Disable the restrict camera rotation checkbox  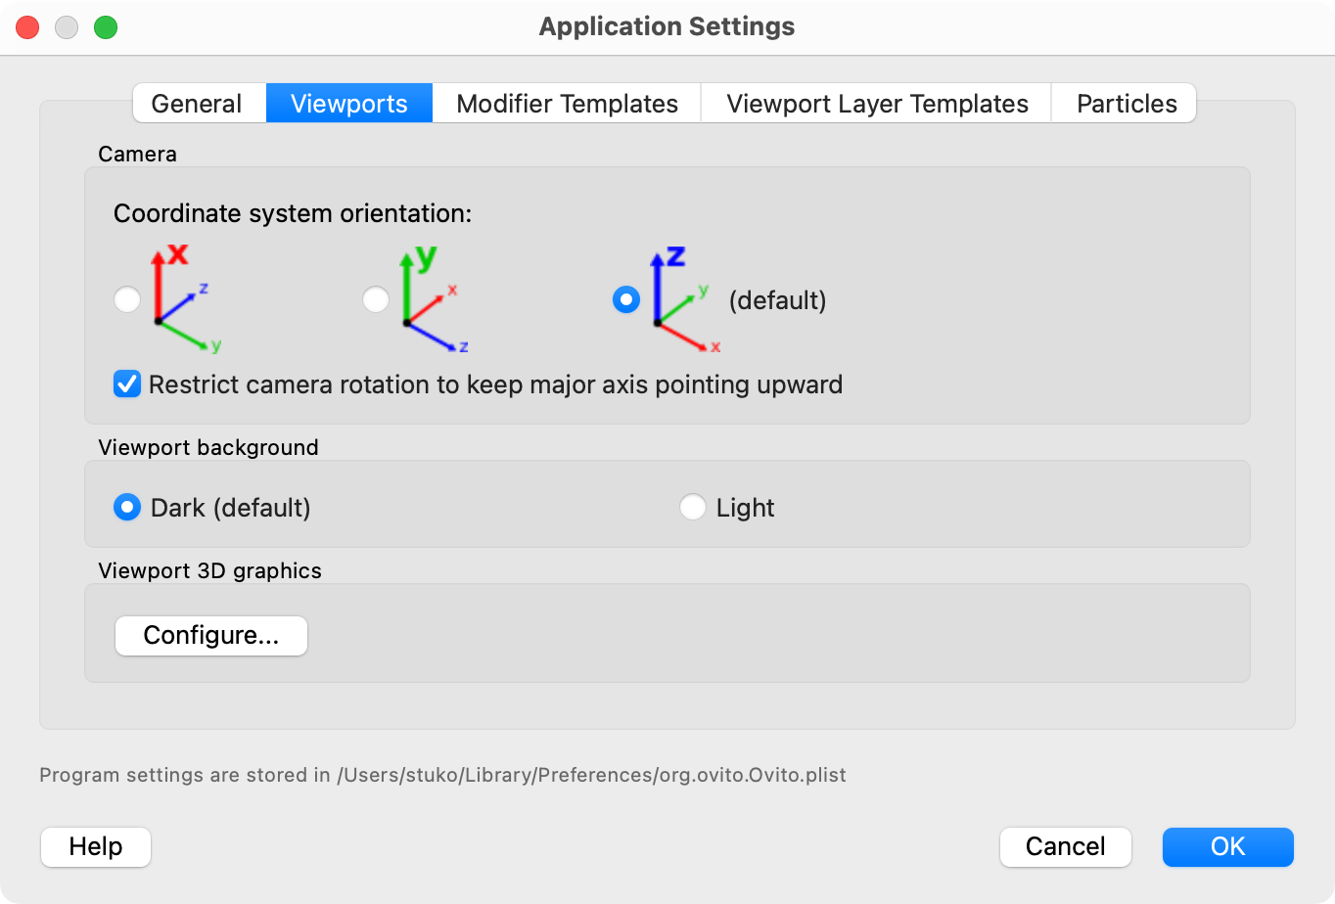pos(127,384)
